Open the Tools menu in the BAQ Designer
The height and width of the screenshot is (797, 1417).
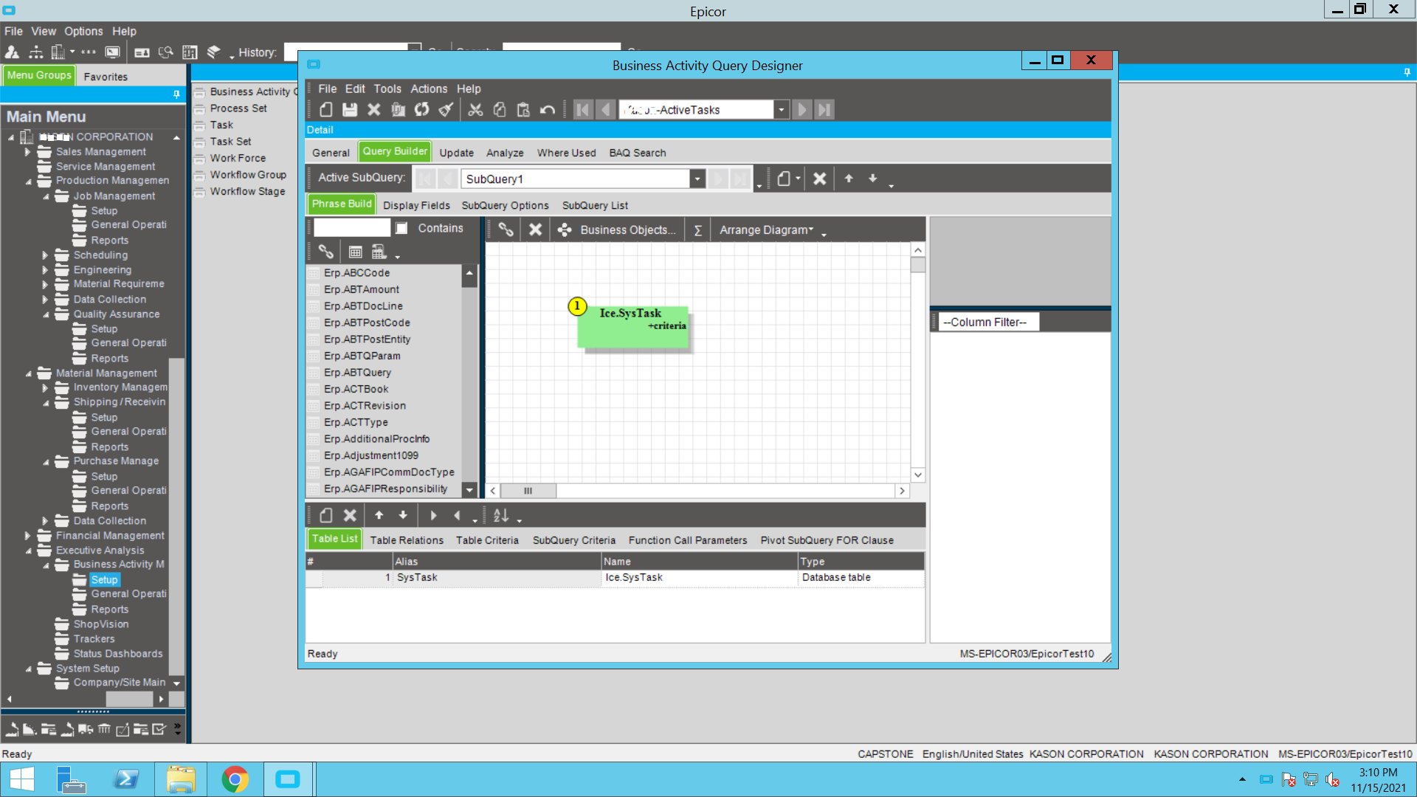(387, 89)
